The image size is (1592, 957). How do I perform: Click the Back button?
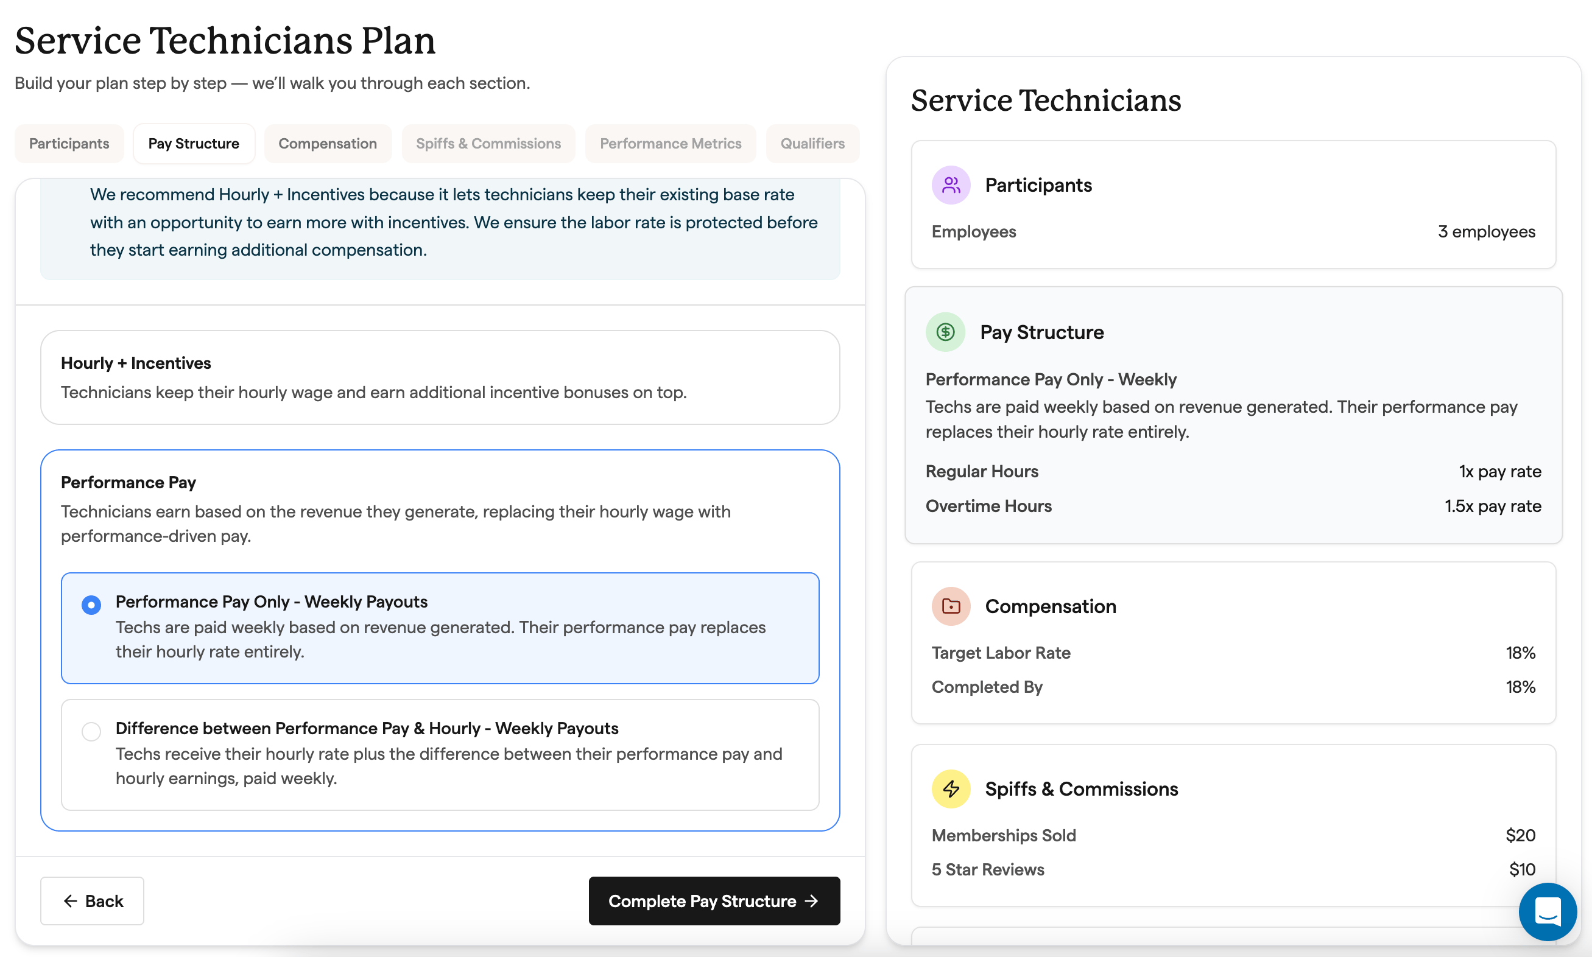click(92, 901)
